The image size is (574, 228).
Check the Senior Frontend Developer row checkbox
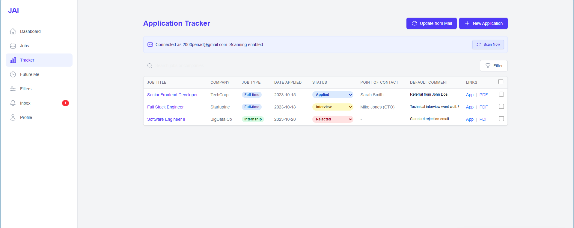[501, 94]
